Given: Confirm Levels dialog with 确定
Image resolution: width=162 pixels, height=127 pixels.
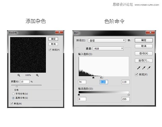Looking at the screenshot, I should 144,40.
